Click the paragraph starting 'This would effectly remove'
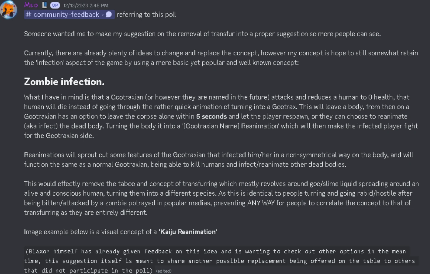 click(x=221, y=198)
